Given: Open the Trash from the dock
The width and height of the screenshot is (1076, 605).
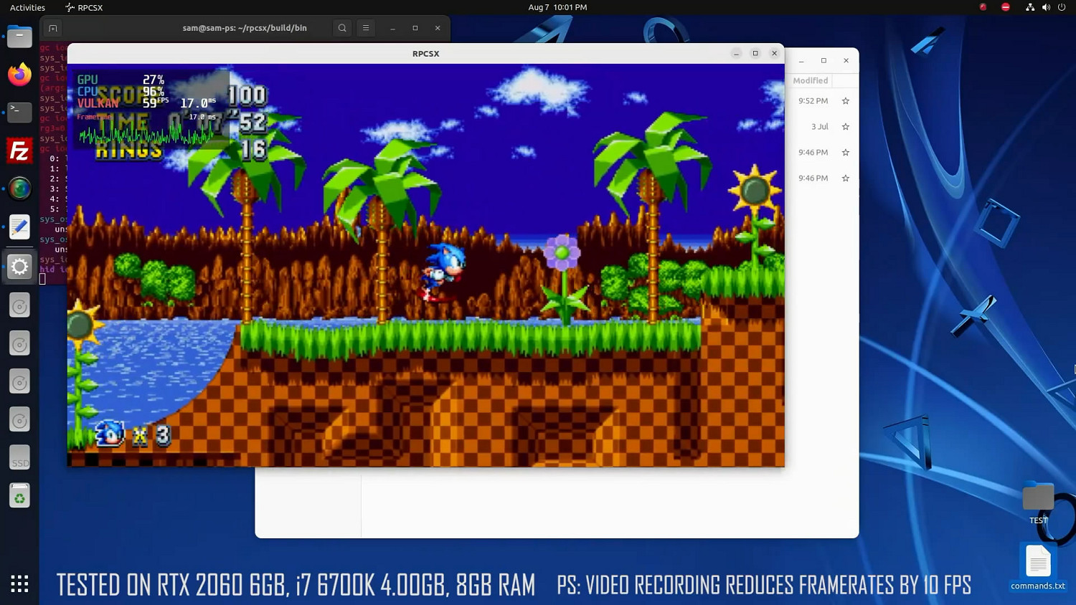Looking at the screenshot, I should click(19, 496).
